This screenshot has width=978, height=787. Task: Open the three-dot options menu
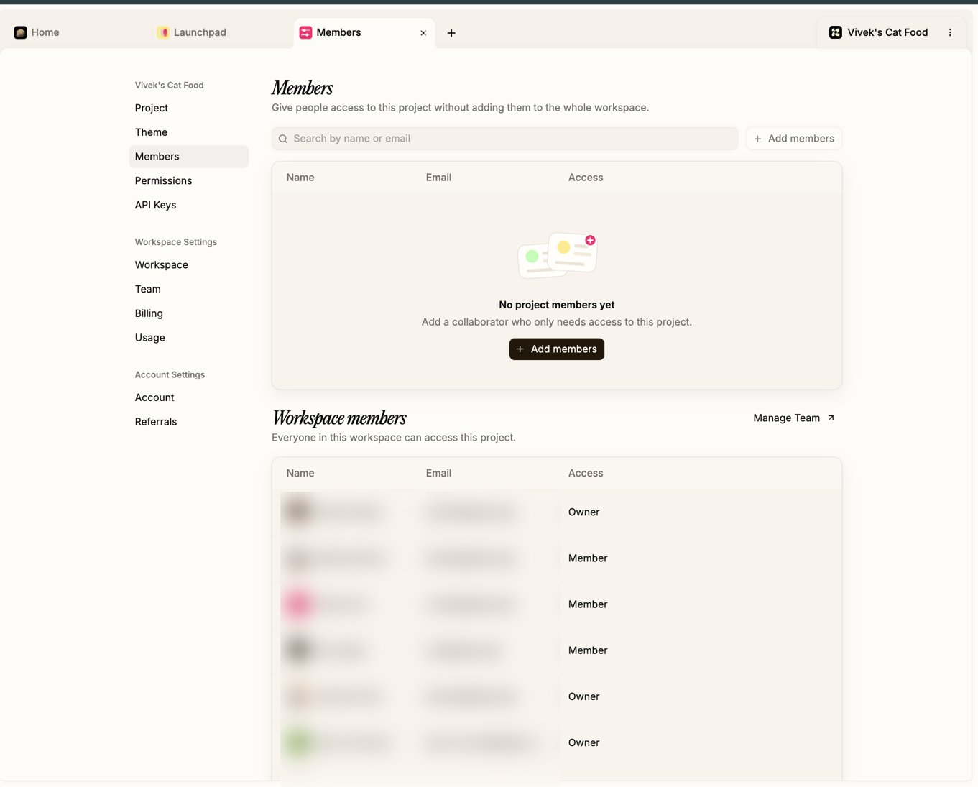pos(950,32)
